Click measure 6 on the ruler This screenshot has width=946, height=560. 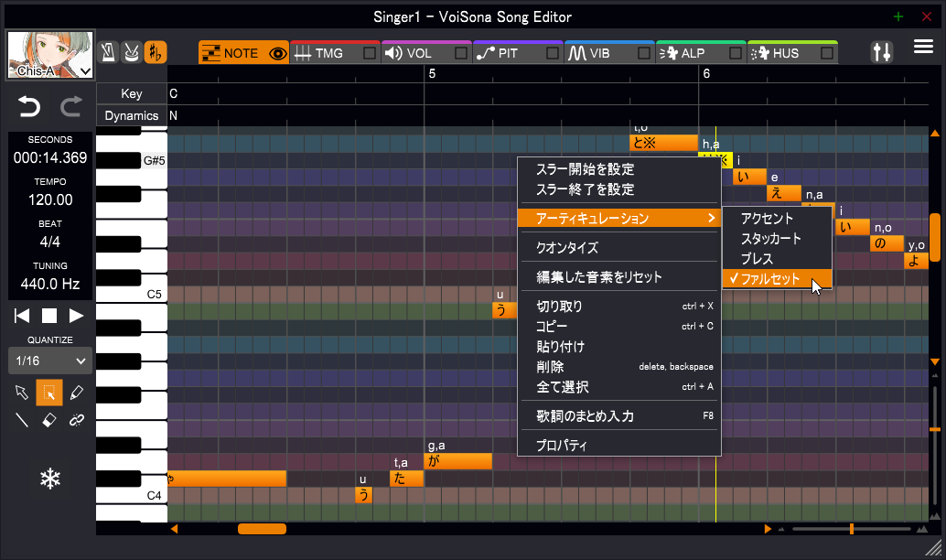tap(706, 73)
